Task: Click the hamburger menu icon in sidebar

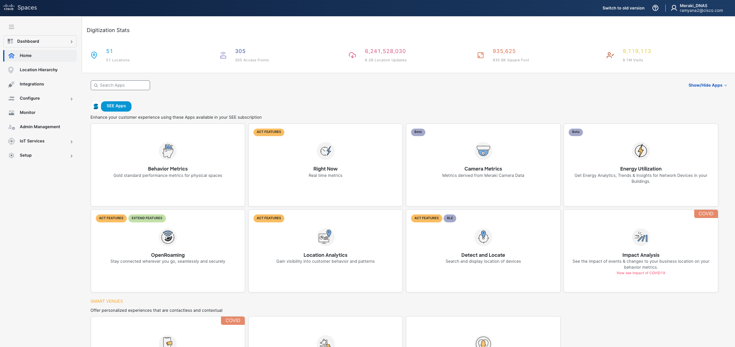Action: (11, 27)
